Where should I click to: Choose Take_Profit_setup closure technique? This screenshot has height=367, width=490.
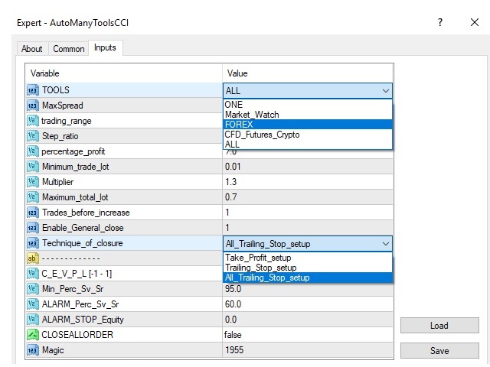pyautogui.click(x=308, y=258)
